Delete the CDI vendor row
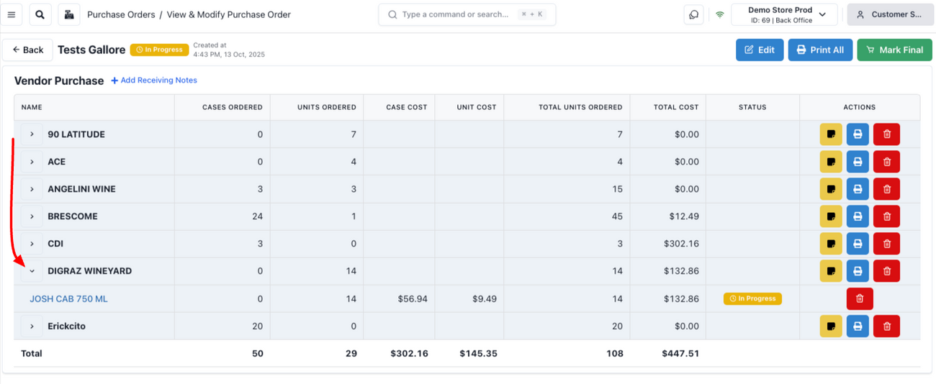The width and height of the screenshot is (936, 384). tap(886, 244)
